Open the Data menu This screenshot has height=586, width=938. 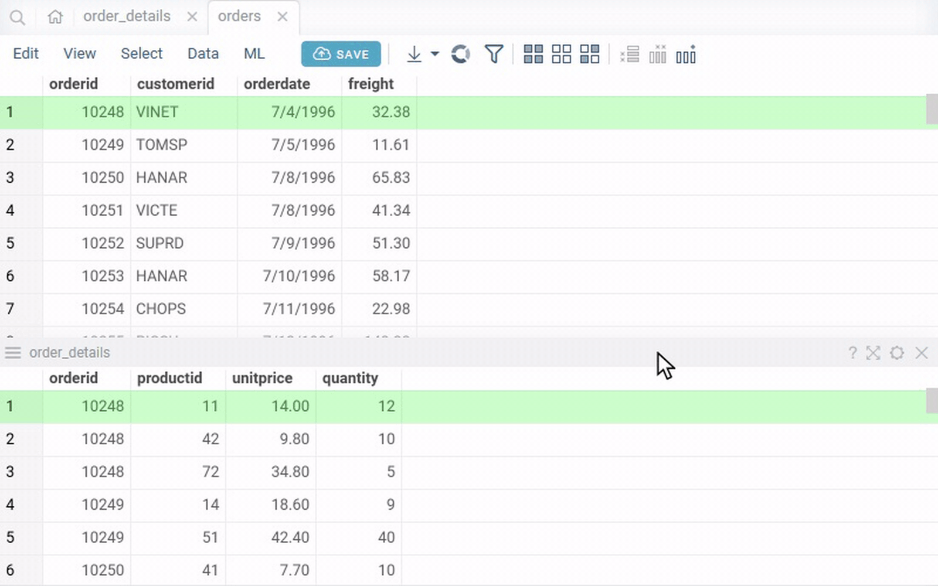pyautogui.click(x=203, y=54)
